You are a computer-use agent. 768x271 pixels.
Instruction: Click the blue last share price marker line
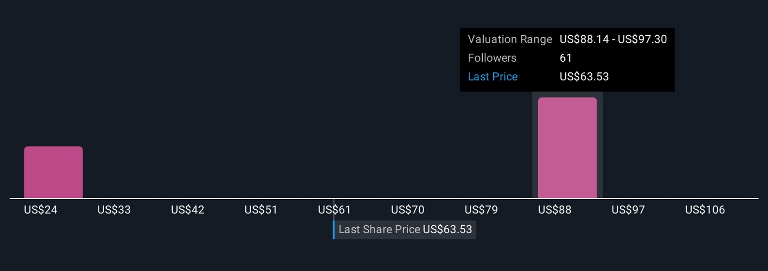coord(334,229)
